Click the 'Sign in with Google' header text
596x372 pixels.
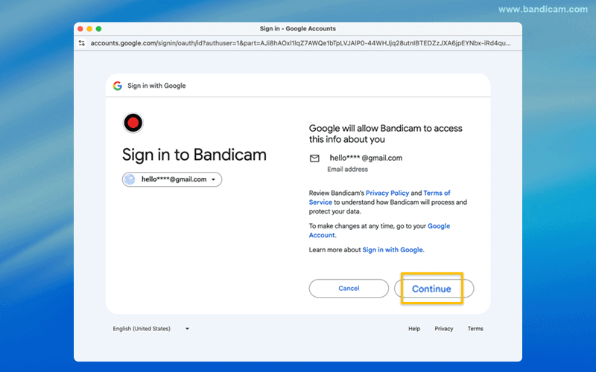pos(156,86)
